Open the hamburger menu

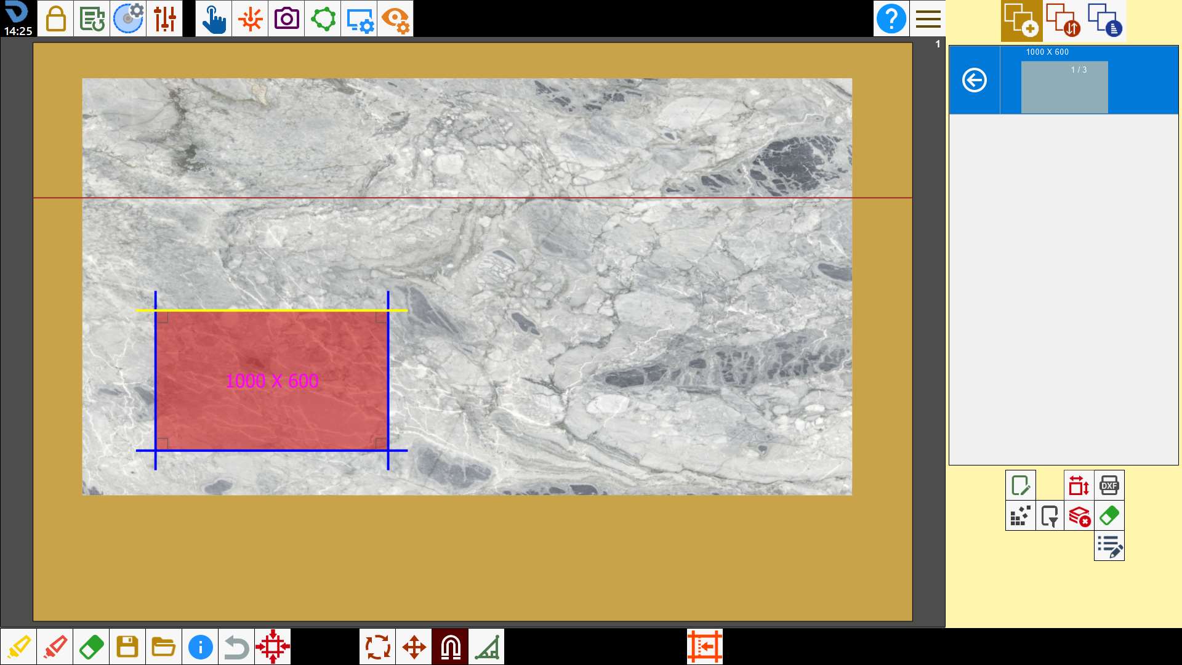(928, 18)
